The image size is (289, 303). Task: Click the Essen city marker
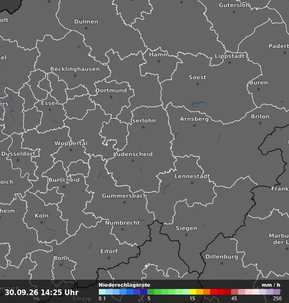pos(50,110)
